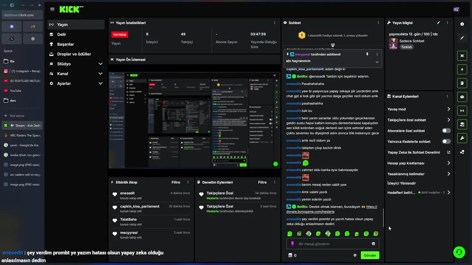This screenshot has width=472, height=265.
Task: Click the stream preview thumbnail
Action: coord(194,120)
